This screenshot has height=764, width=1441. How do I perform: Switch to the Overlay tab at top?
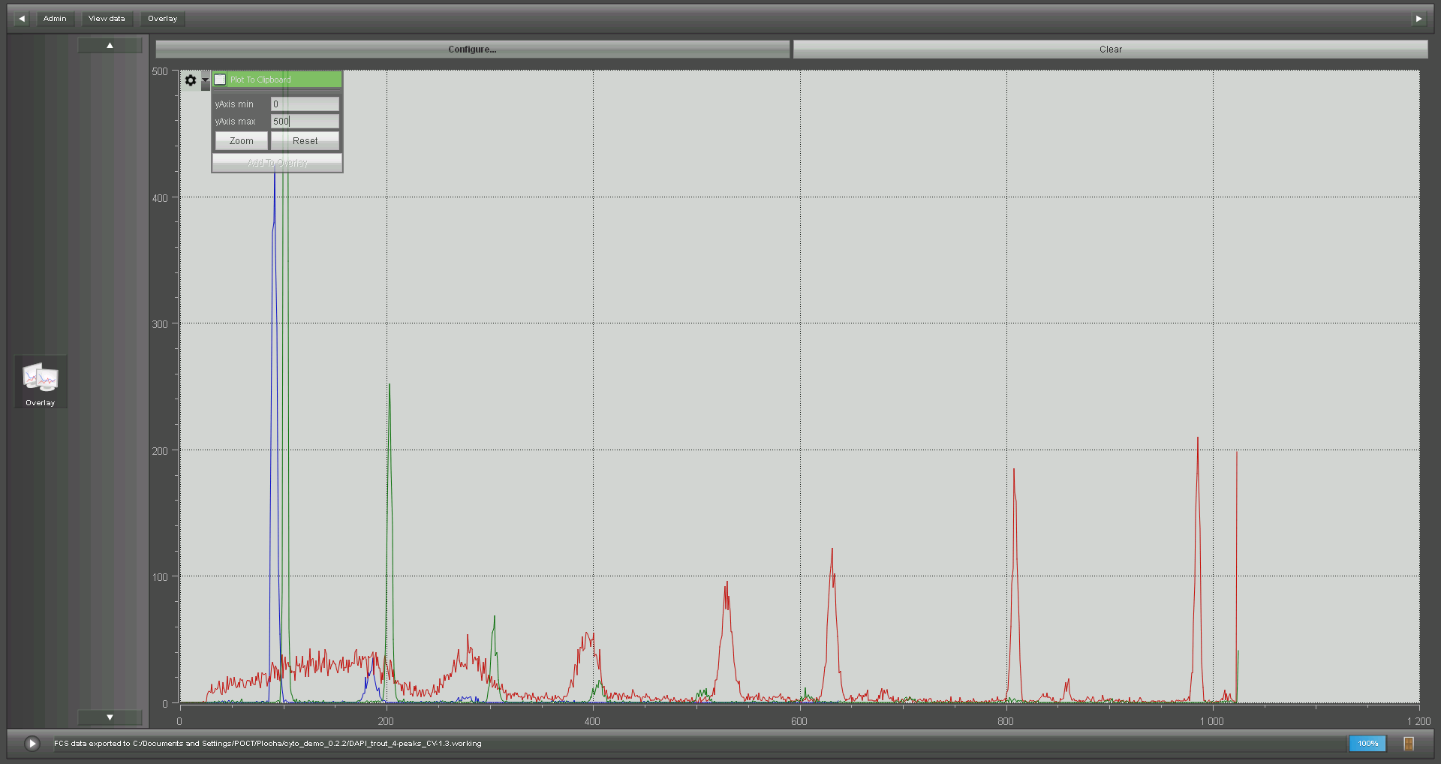[x=162, y=19]
